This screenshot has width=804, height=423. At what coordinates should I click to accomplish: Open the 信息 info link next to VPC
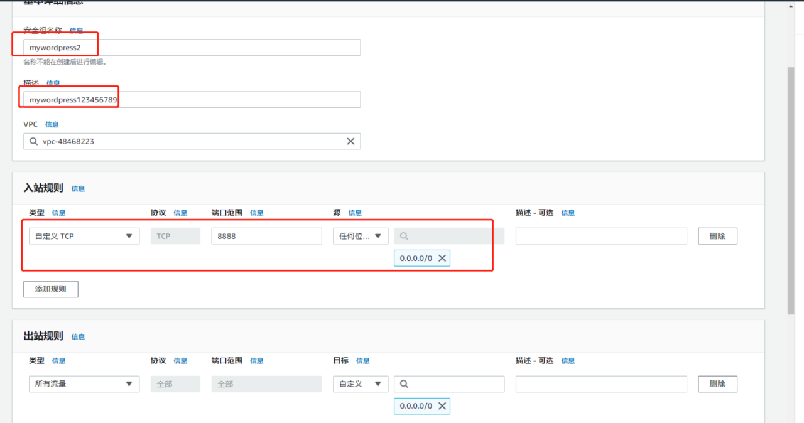click(x=52, y=124)
